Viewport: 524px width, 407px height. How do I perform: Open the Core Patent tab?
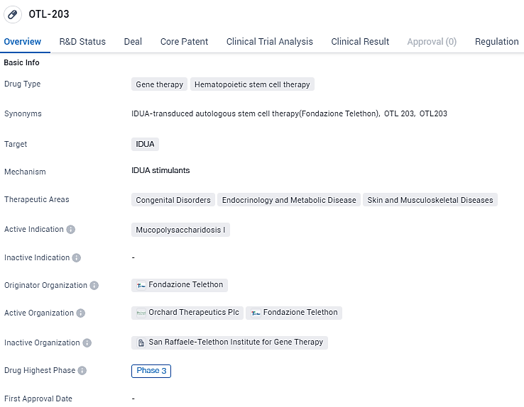(184, 42)
